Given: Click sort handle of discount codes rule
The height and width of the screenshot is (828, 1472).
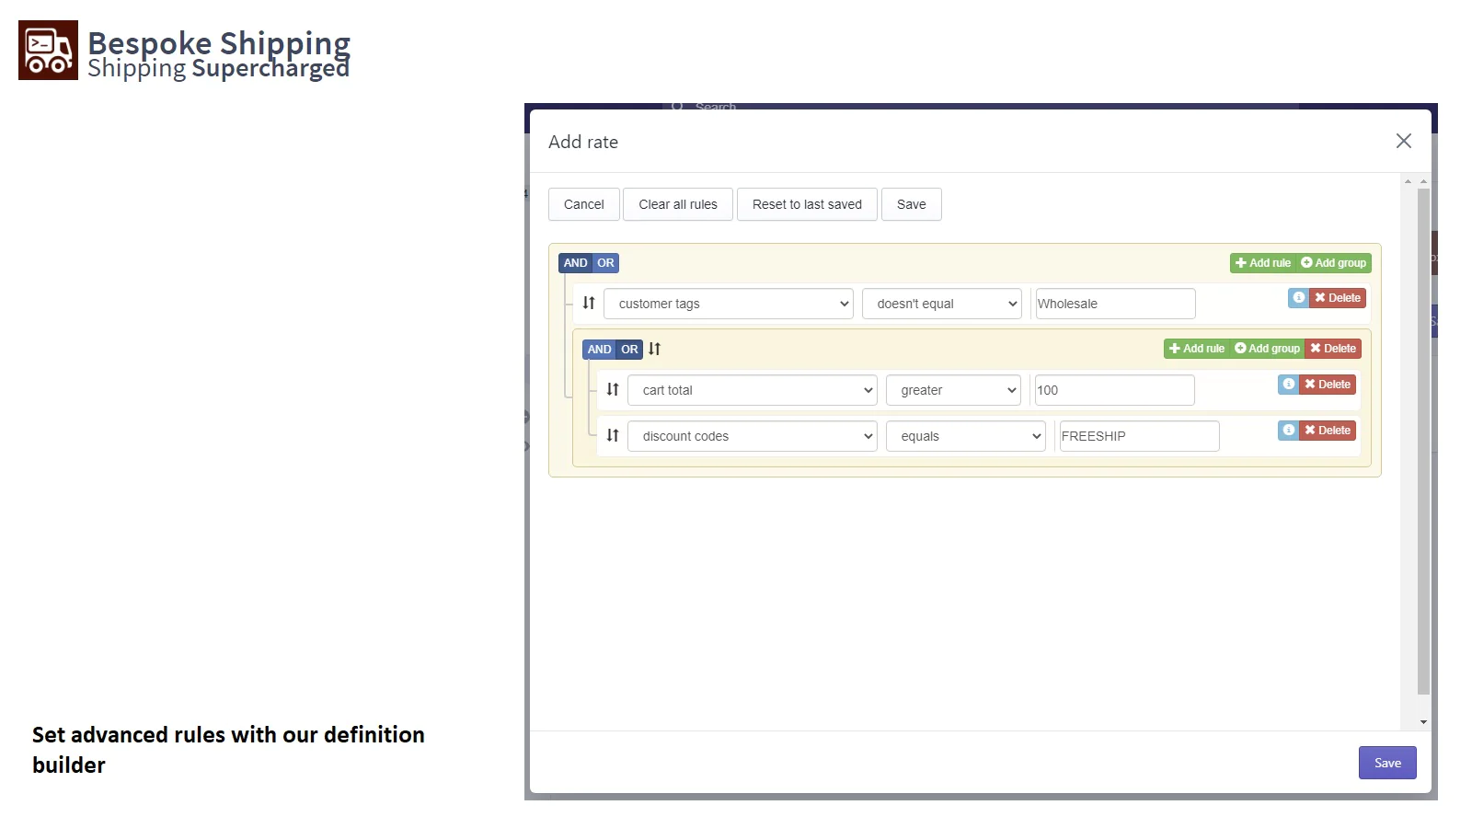Looking at the screenshot, I should point(613,435).
